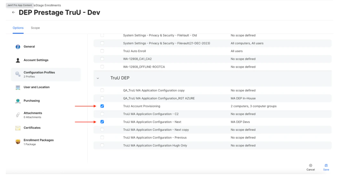Uncheck TruU Account Provisioning checkbox
Image resolution: width=341 pixels, height=176 pixels.
pyautogui.click(x=102, y=106)
